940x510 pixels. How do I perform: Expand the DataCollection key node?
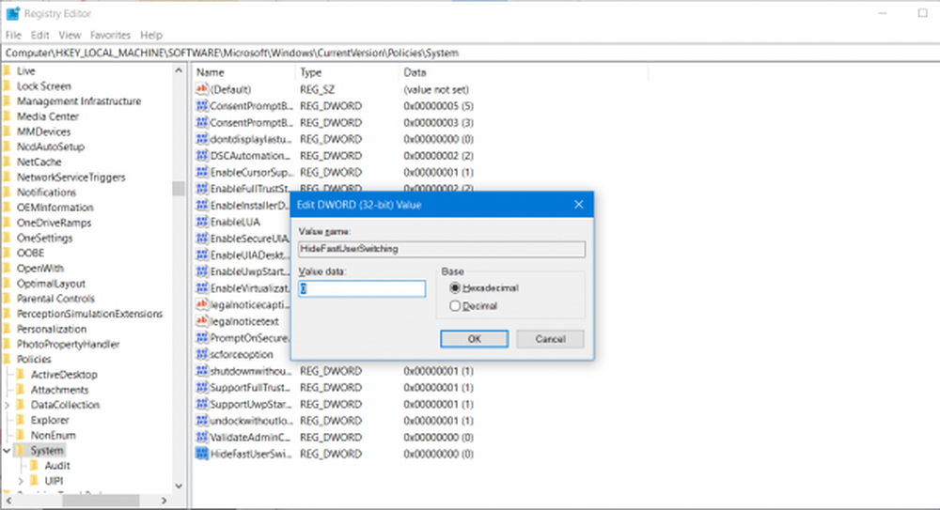[8, 406]
